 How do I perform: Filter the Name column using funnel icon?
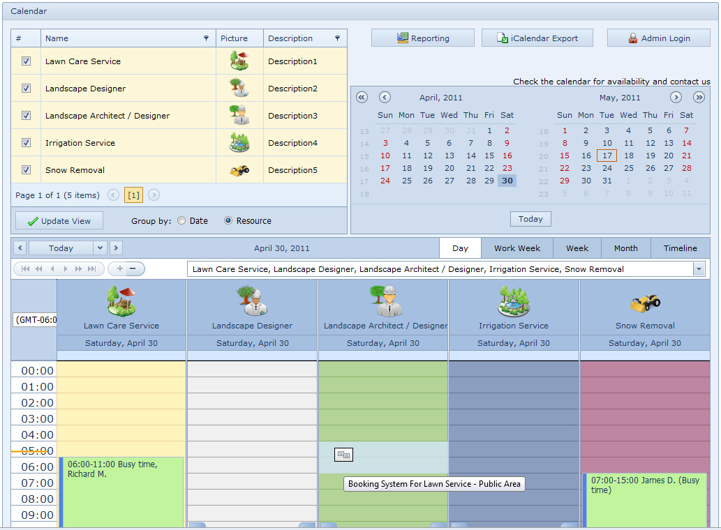pyautogui.click(x=206, y=38)
